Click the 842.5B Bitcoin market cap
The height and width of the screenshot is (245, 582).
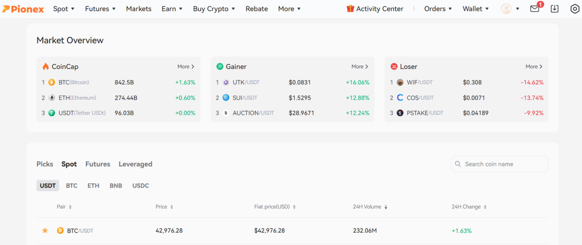pos(124,82)
